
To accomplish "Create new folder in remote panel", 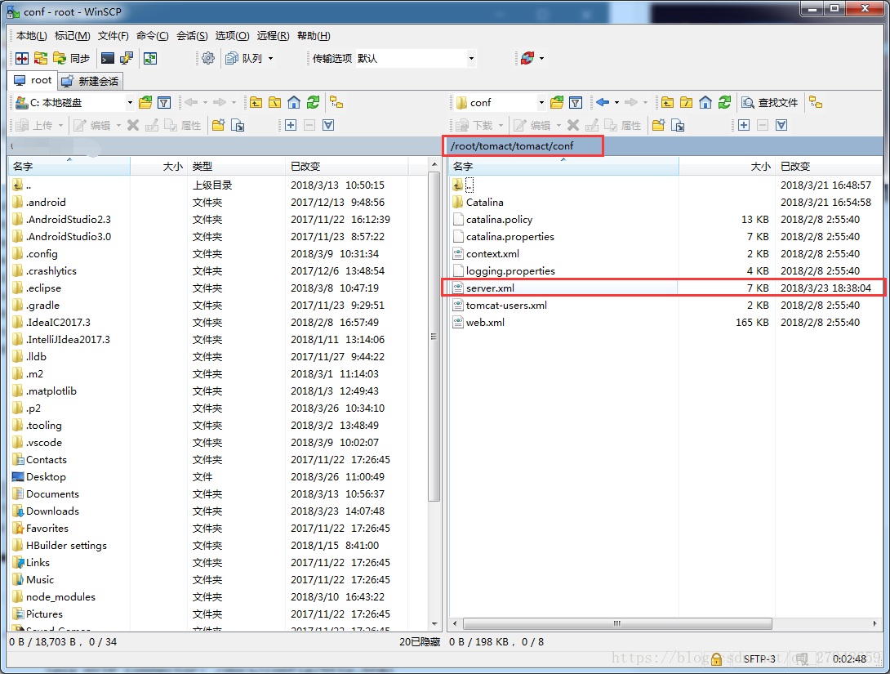I will [x=658, y=126].
